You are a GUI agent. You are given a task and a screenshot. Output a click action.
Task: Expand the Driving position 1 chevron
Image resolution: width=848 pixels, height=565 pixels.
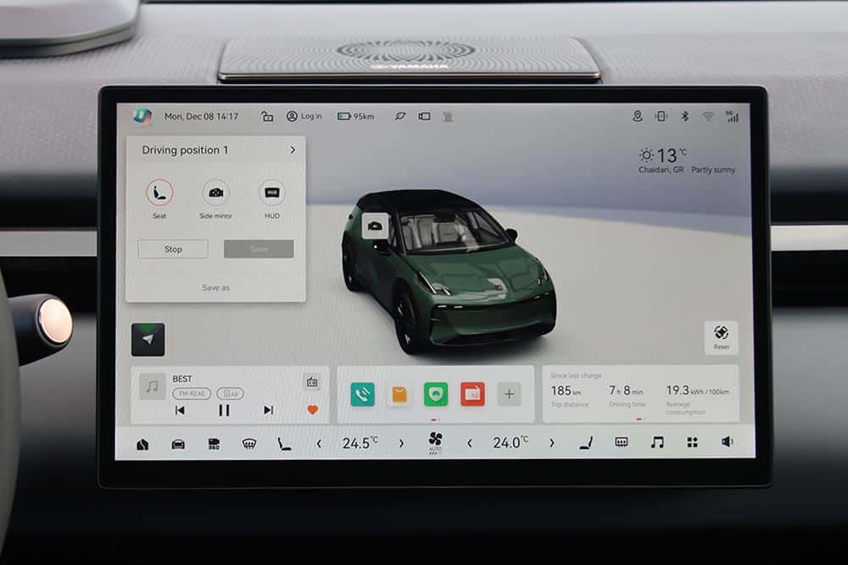(x=293, y=150)
